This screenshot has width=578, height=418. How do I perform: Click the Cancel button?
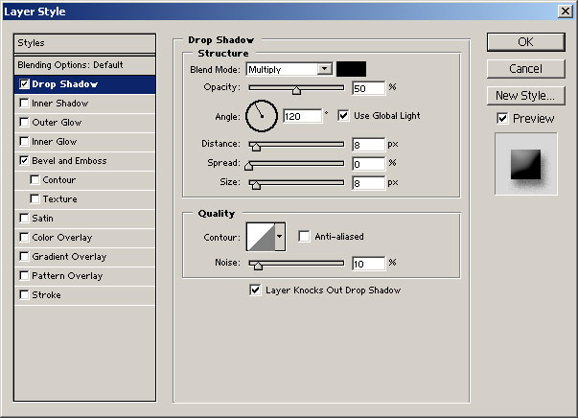point(525,69)
